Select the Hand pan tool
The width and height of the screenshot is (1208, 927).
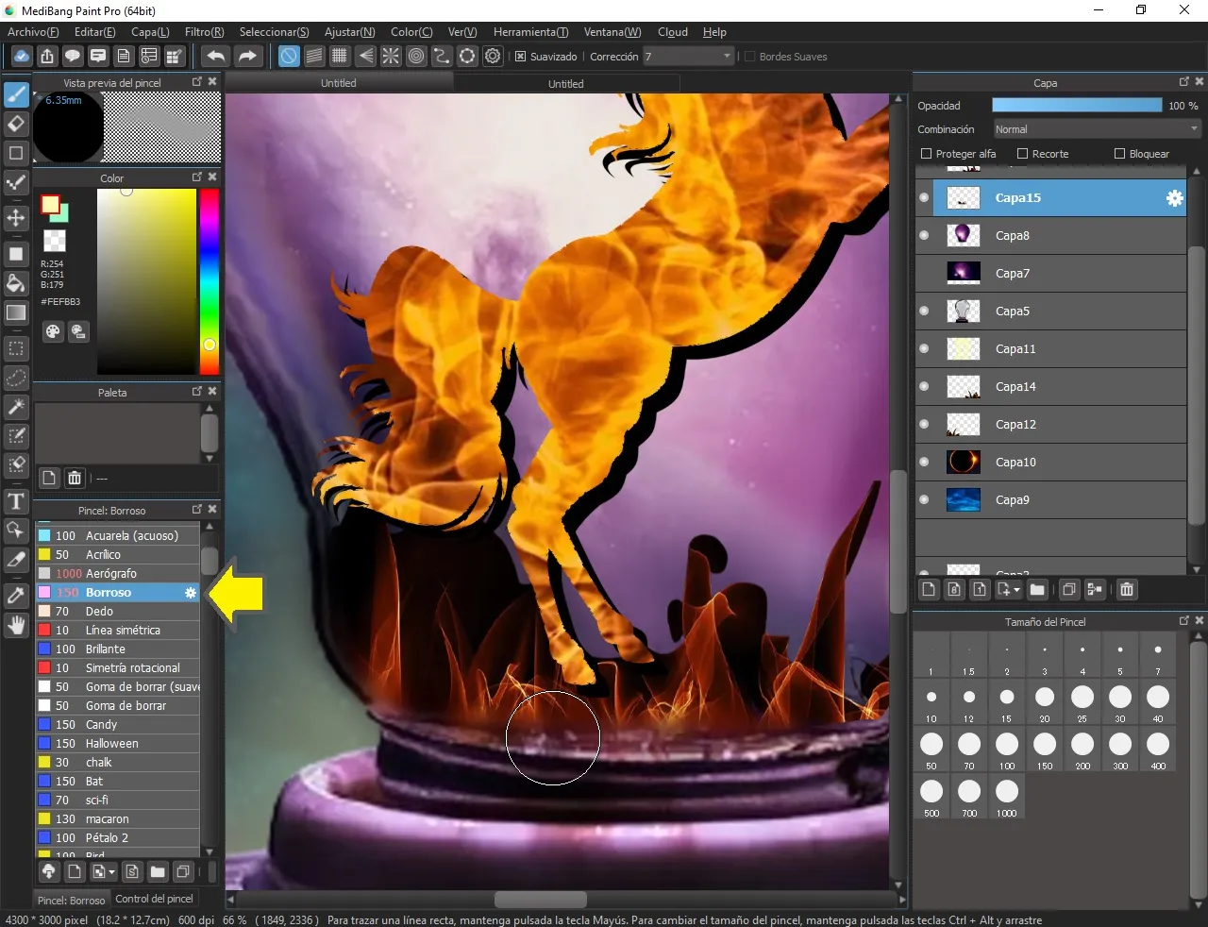coord(16,625)
